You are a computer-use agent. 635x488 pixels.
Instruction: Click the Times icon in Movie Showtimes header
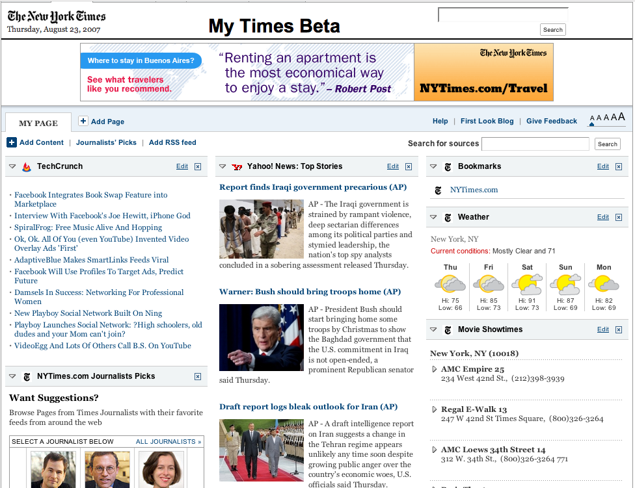[448, 330]
